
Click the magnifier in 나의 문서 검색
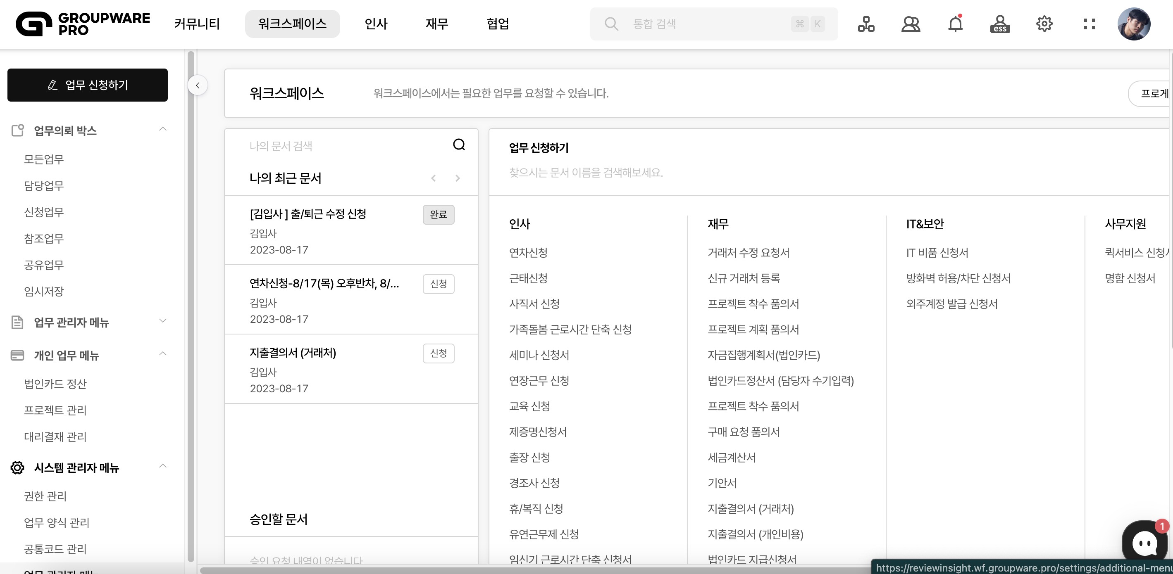tap(458, 145)
